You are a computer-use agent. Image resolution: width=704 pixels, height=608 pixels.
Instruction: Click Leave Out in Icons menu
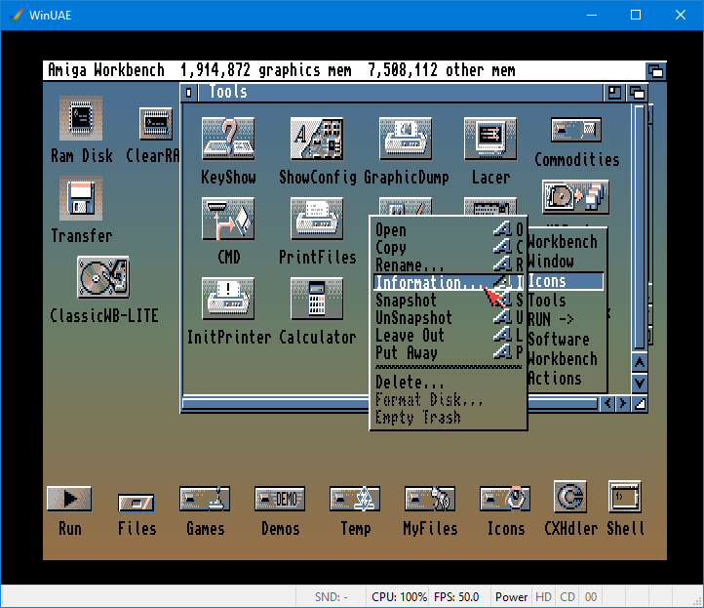(x=411, y=336)
